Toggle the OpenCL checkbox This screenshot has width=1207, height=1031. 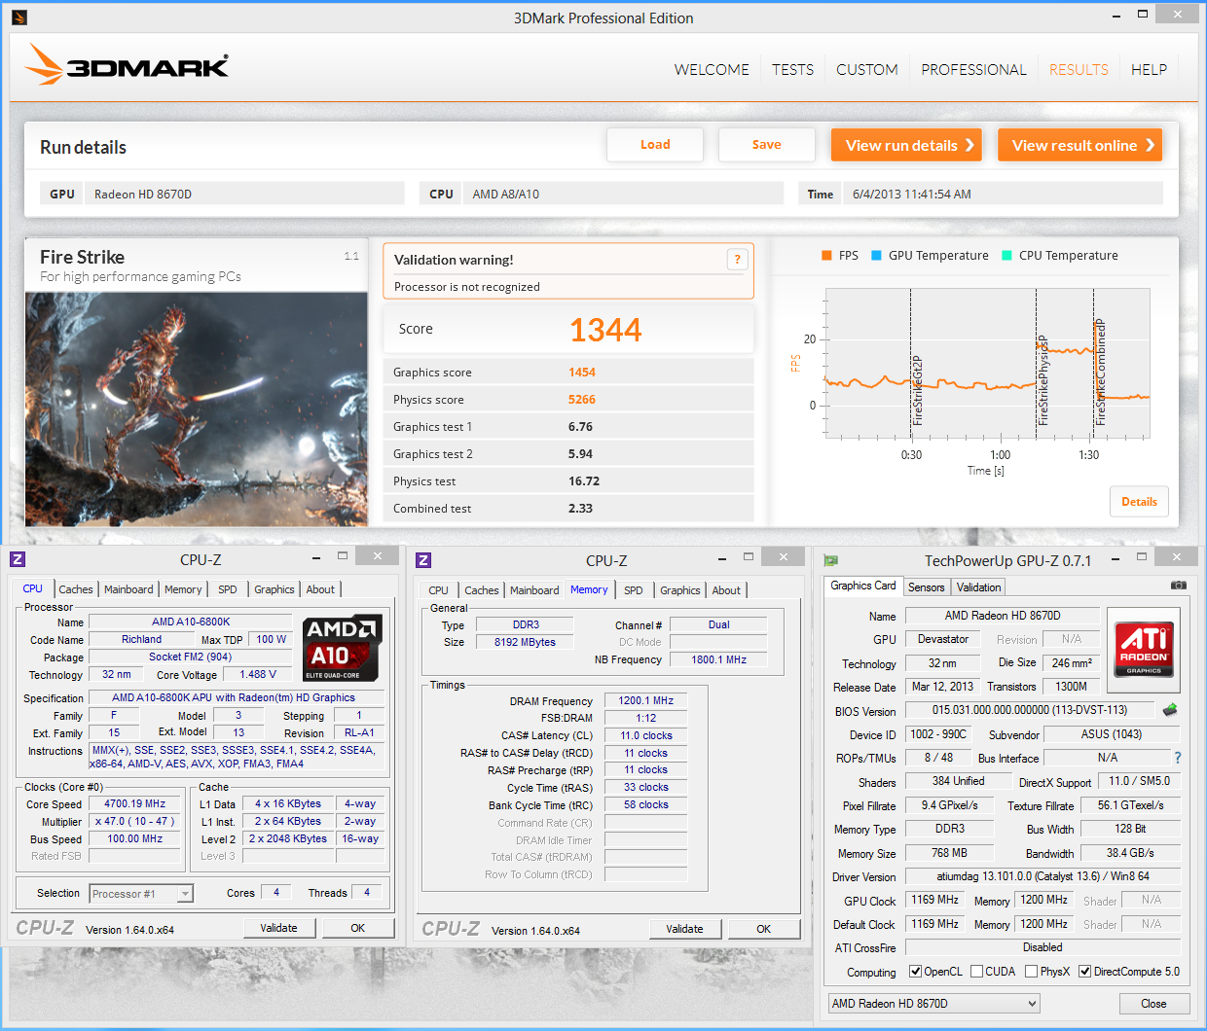point(915,971)
